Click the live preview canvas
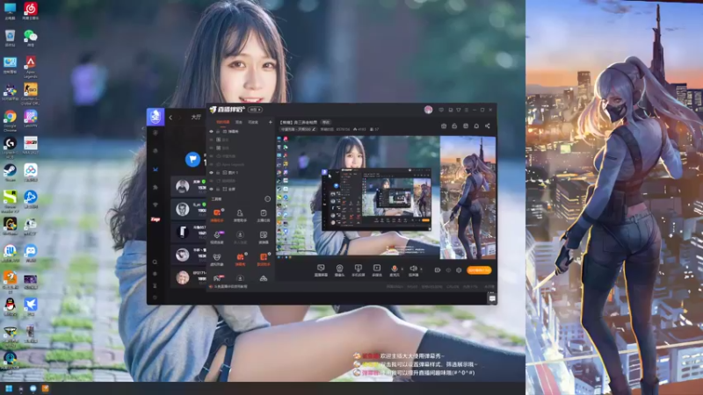The height and width of the screenshot is (395, 703). (x=387, y=197)
